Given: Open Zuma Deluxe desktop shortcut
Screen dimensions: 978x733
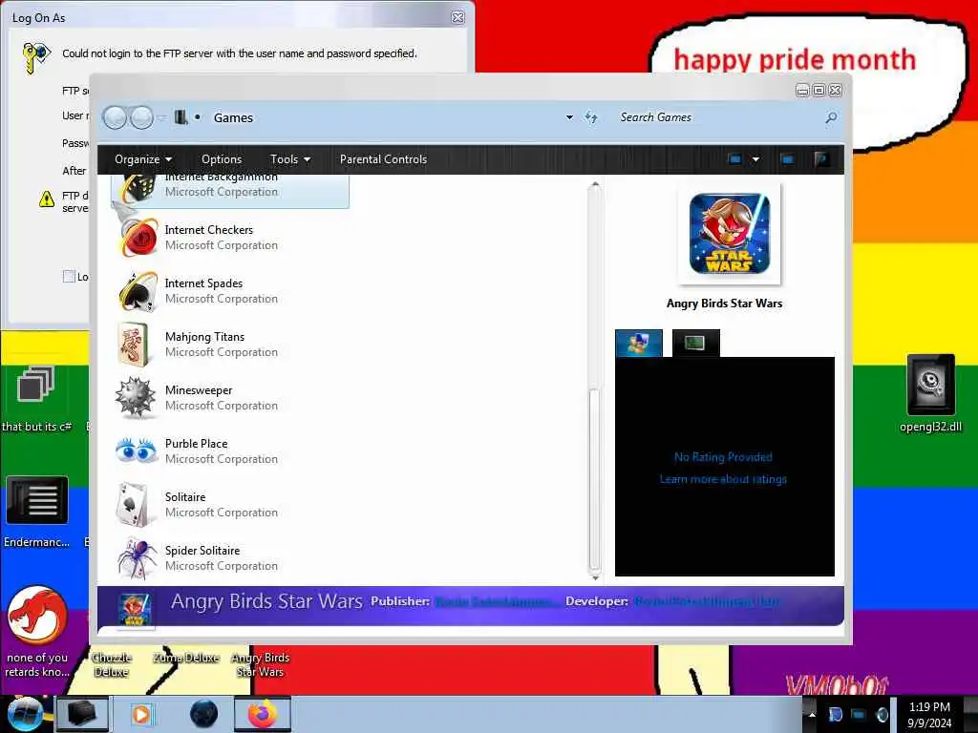Looking at the screenshot, I should pos(186,658).
